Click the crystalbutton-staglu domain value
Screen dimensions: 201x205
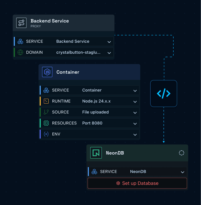coord(78,52)
